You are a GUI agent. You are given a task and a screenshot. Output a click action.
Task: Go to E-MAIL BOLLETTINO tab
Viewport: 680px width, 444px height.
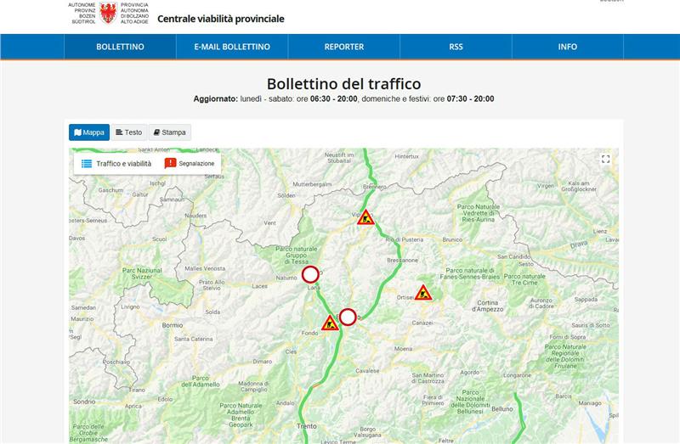pos(232,47)
